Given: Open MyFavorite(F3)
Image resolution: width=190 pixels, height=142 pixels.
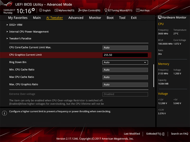Looking at the screenshot, I should 64,10.
